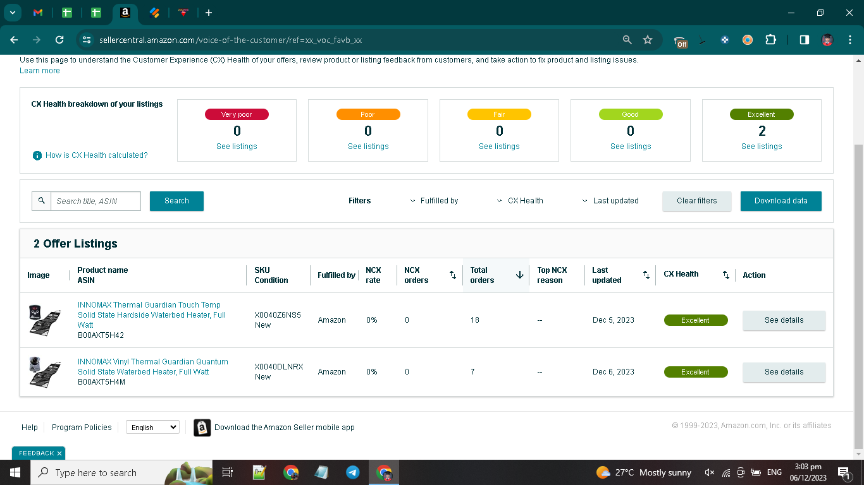Sort by NCX orders column
This screenshot has width=864, height=485.
(x=452, y=275)
